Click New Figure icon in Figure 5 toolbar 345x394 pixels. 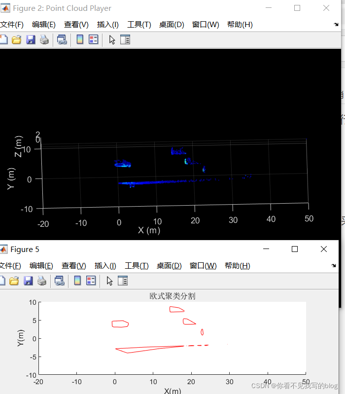[x=2, y=281]
